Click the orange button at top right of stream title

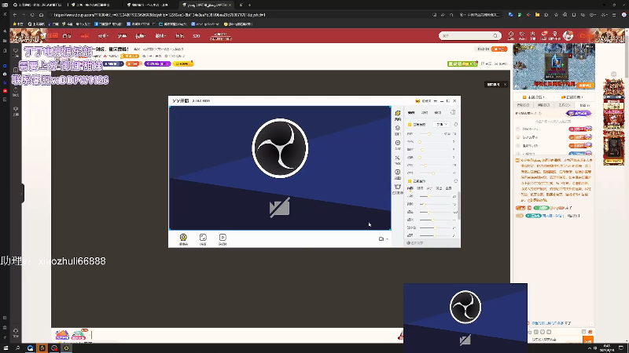pos(499,49)
